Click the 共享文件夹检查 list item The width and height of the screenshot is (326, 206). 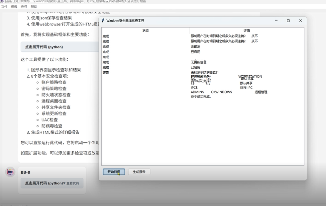(x=56, y=107)
